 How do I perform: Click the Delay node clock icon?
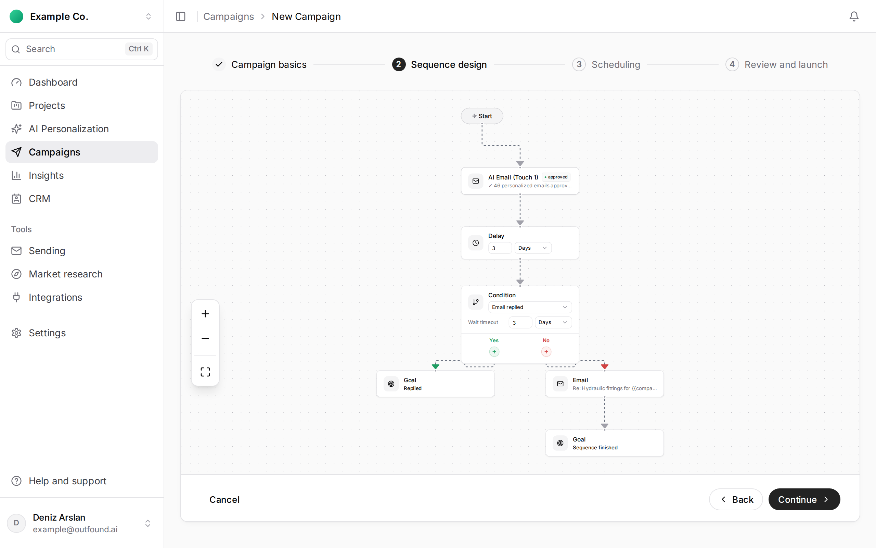(476, 243)
